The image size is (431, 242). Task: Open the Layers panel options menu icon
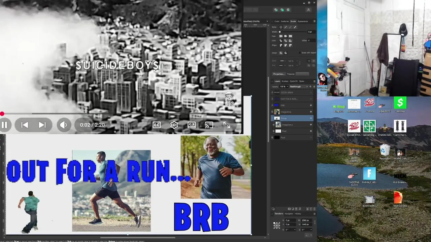point(314,81)
